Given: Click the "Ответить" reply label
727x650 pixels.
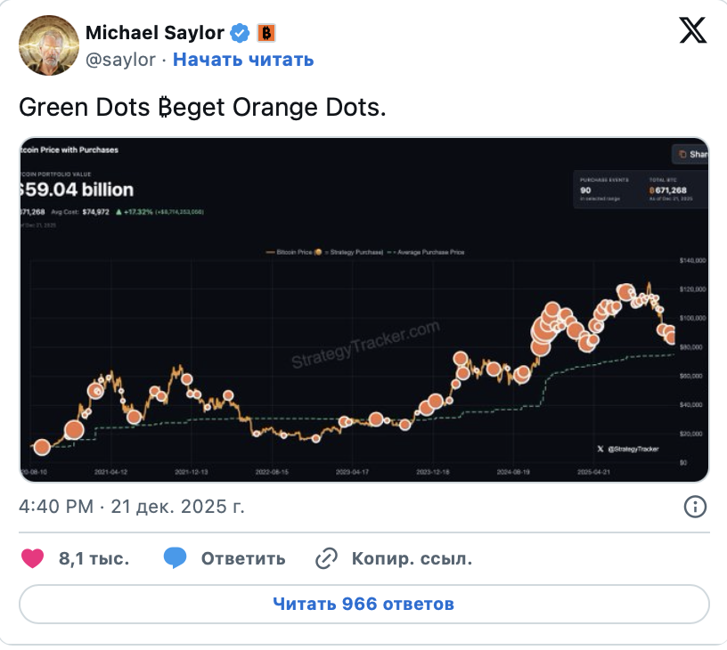Looking at the screenshot, I should point(243,559).
